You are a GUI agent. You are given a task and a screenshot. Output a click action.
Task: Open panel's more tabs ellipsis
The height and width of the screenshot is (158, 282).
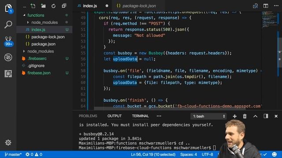pos(159,116)
